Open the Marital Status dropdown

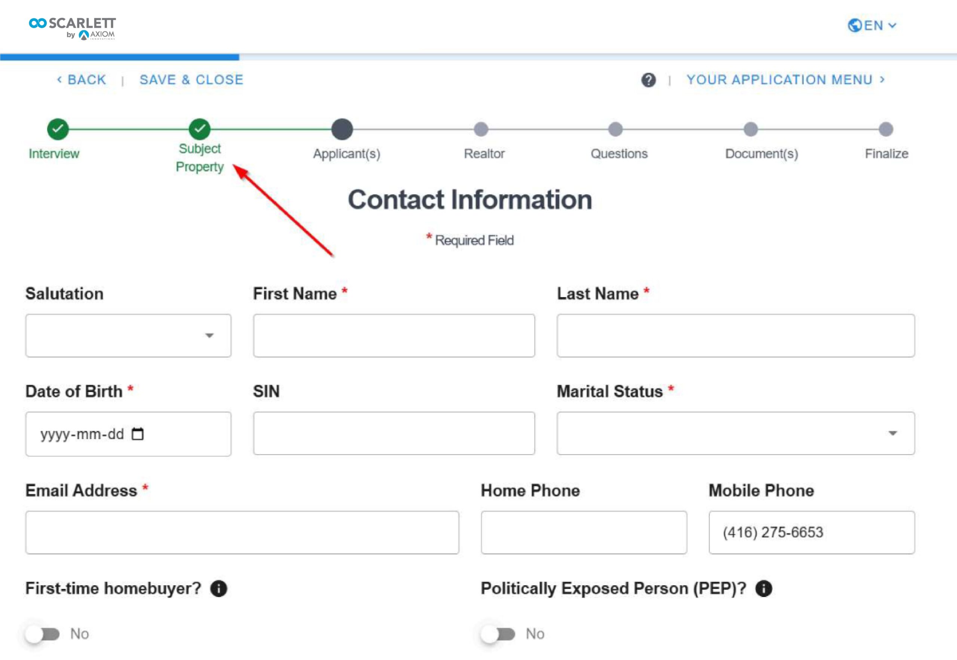coord(736,433)
